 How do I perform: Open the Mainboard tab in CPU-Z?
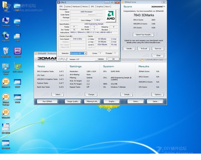[77, 6]
